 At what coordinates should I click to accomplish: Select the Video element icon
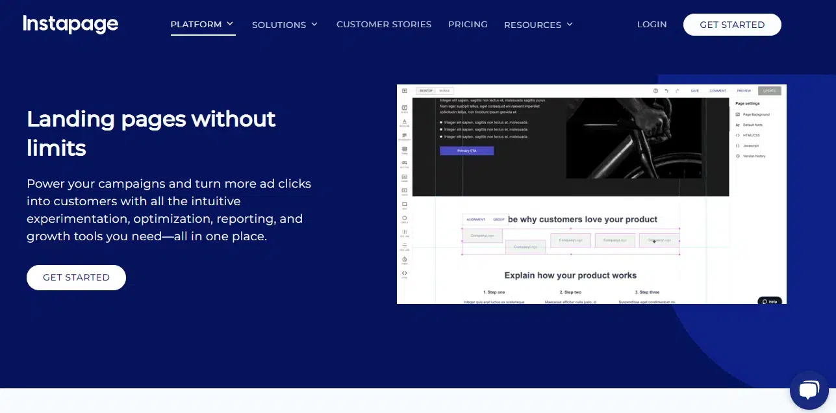click(404, 191)
